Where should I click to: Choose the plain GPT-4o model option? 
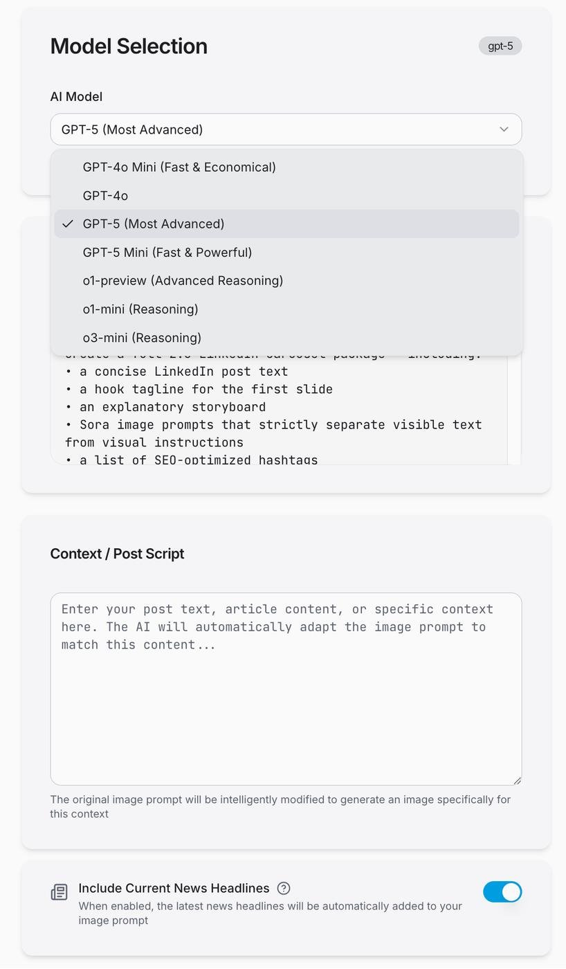click(105, 196)
